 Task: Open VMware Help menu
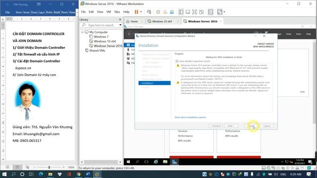click(x=126, y=12)
